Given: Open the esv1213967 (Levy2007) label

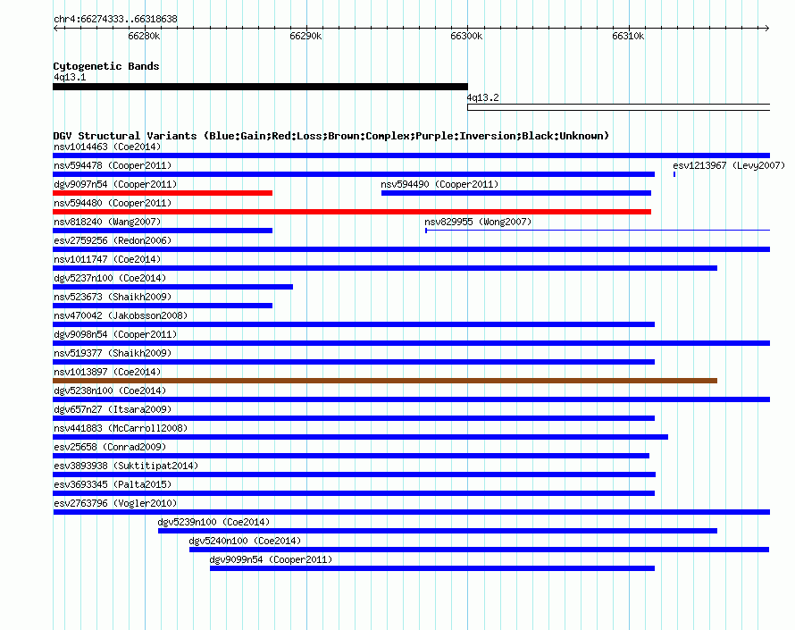Looking at the screenshot, I should (729, 165).
